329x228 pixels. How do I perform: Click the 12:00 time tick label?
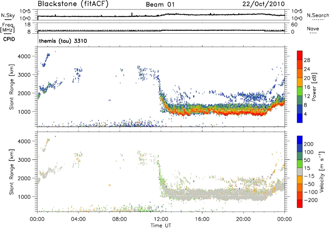(161, 219)
